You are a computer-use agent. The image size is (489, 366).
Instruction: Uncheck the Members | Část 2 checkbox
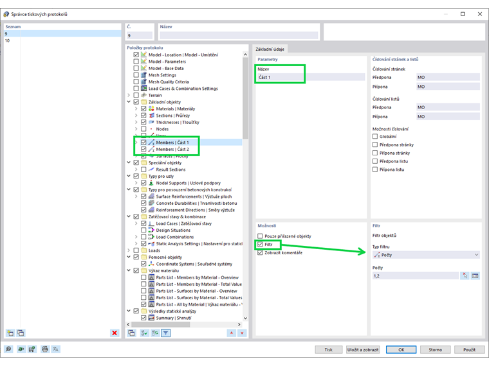143,149
